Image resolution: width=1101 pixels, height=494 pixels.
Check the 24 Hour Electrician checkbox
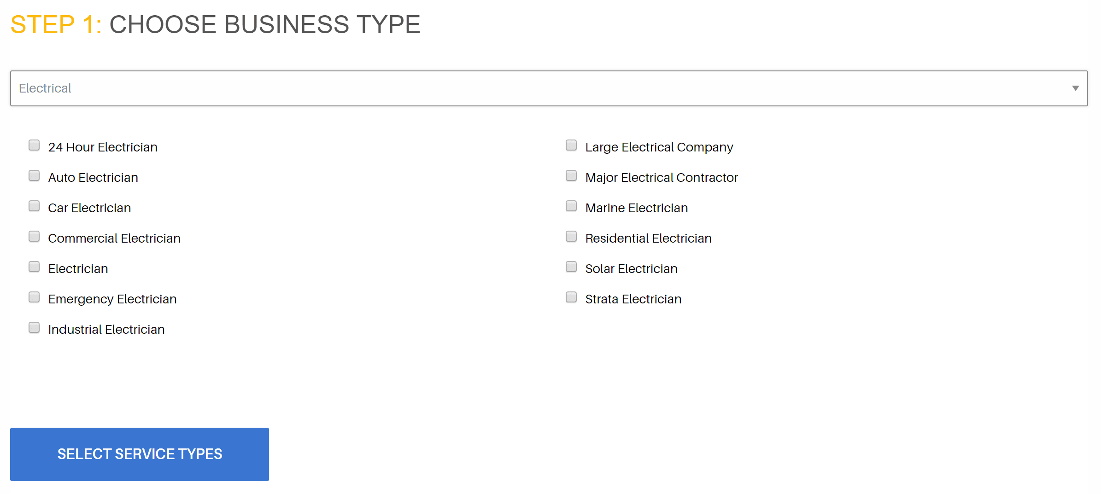(34, 145)
